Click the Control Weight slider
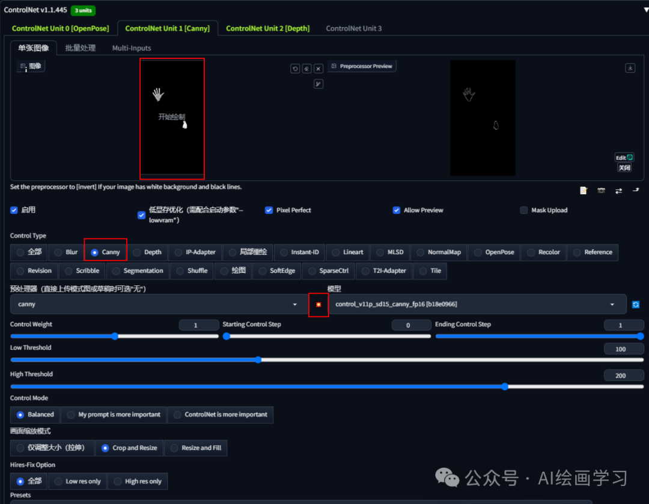Screen dimensions: 649x504 click(115, 336)
